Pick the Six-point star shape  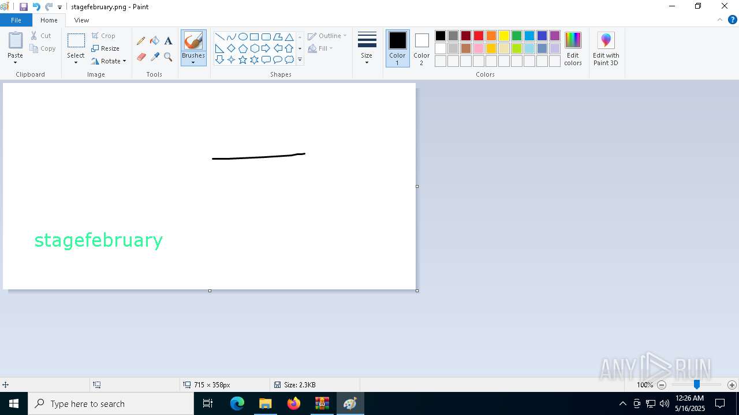(x=255, y=60)
